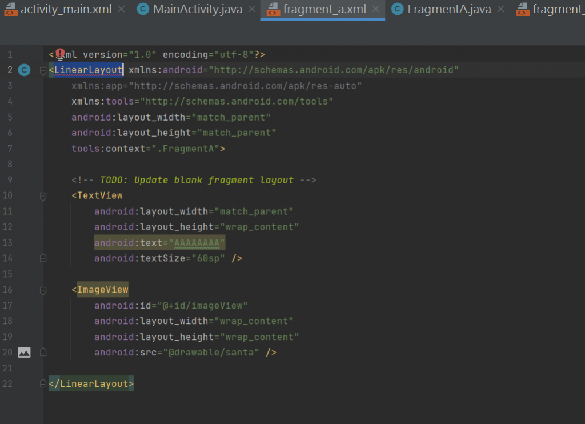
Task: Click the android:textSize="60sp" attribute
Action: pyautogui.click(x=160, y=258)
